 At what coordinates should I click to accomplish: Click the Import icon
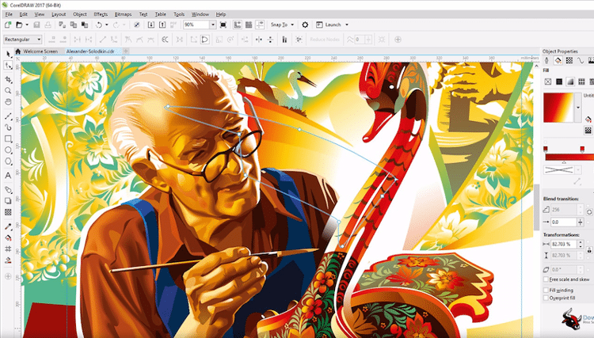151,25
